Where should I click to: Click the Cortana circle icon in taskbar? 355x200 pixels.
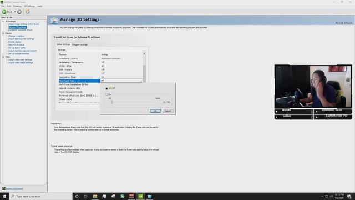coord(77,196)
